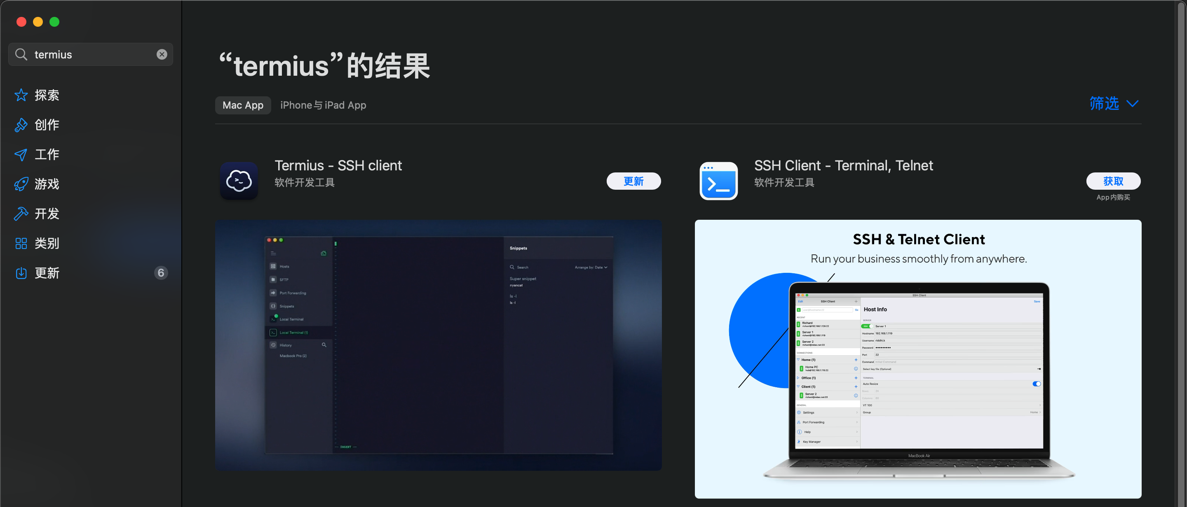Open SSH Client - Terminal, Telnet title
The width and height of the screenshot is (1187, 507).
843,165
